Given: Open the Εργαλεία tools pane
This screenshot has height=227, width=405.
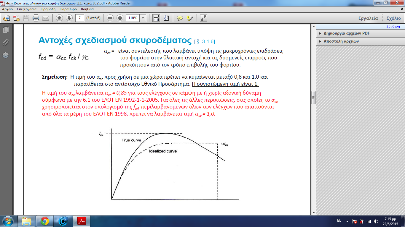Looking at the screenshot, I should coord(368,18).
